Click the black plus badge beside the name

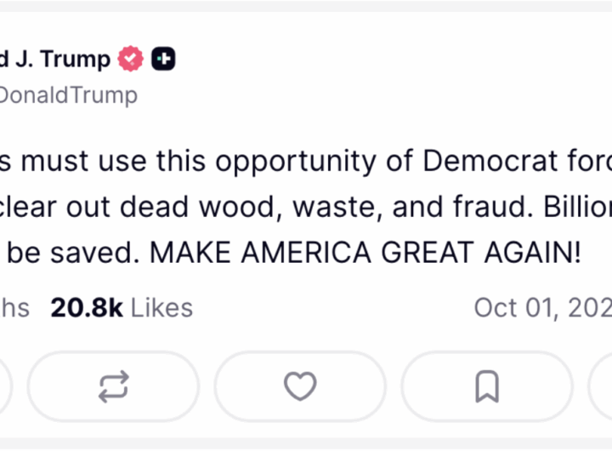[163, 60]
